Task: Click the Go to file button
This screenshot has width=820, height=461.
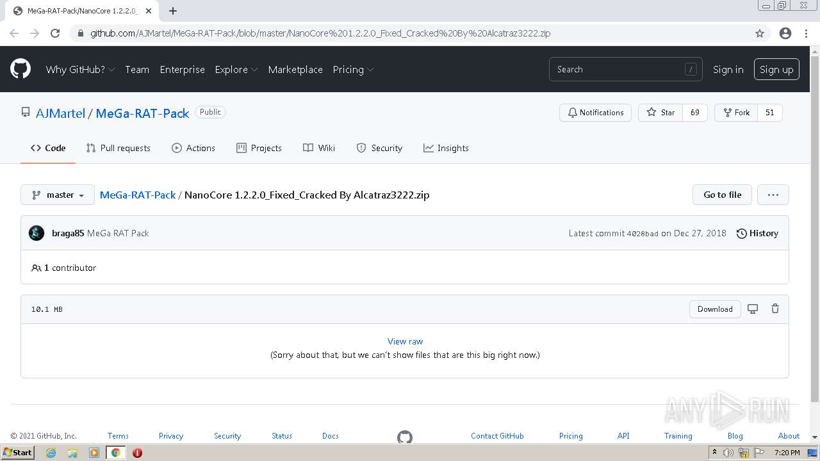Action: [x=722, y=195]
